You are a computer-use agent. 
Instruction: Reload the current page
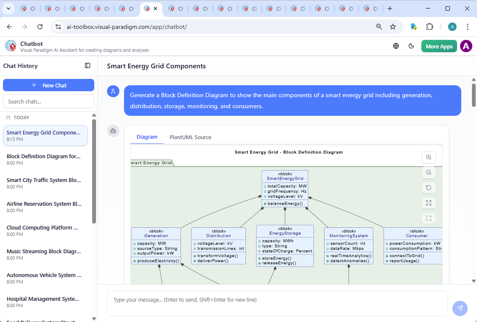[40, 26]
